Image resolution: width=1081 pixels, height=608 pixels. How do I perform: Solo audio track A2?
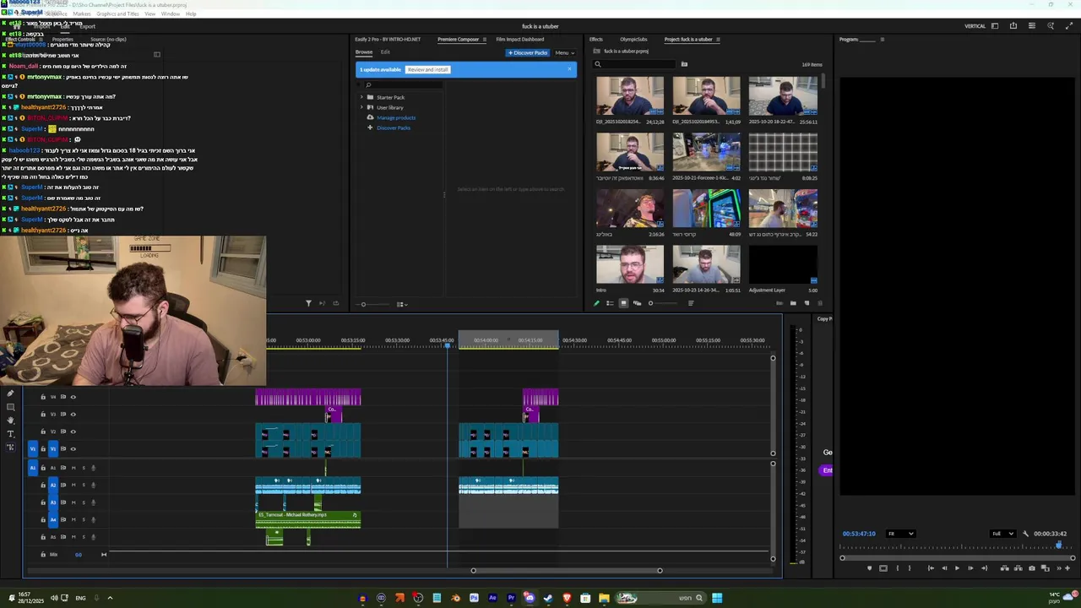tap(84, 486)
